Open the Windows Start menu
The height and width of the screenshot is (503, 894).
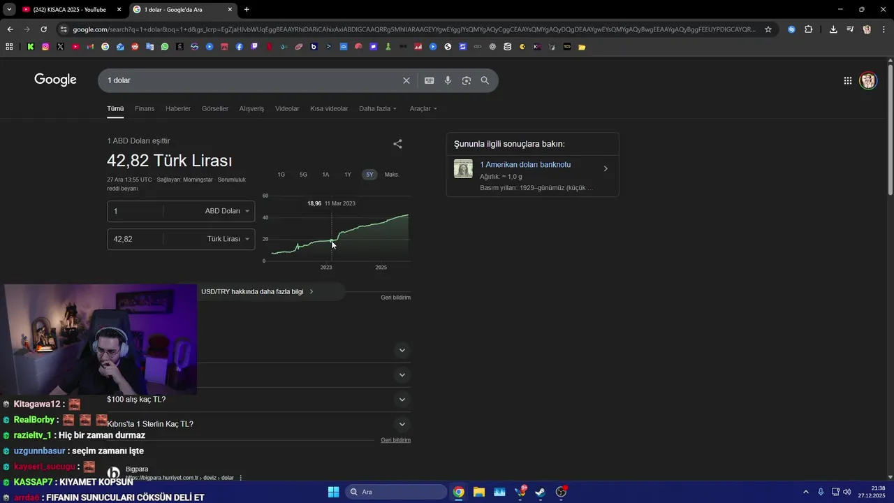(x=333, y=492)
